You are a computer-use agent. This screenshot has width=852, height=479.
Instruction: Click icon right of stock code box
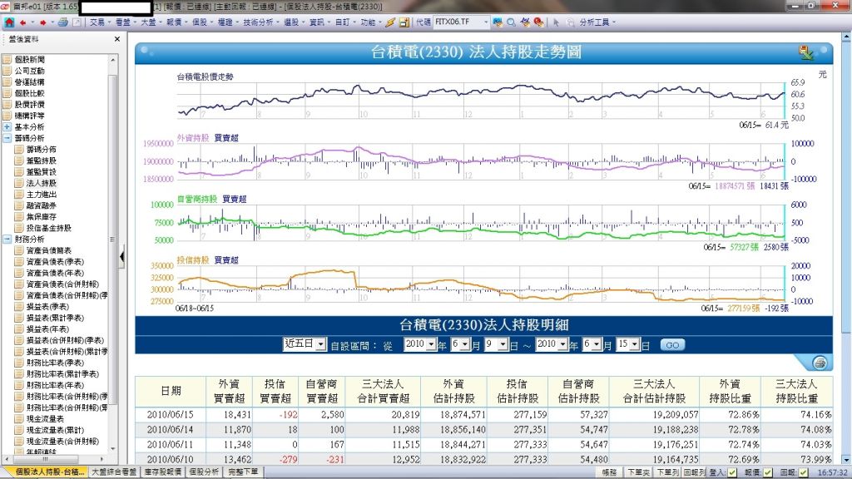coord(498,22)
